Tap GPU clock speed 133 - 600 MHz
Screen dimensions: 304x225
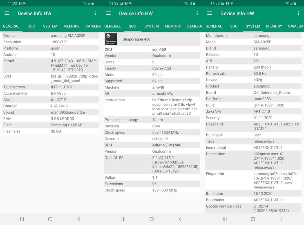click(164, 190)
